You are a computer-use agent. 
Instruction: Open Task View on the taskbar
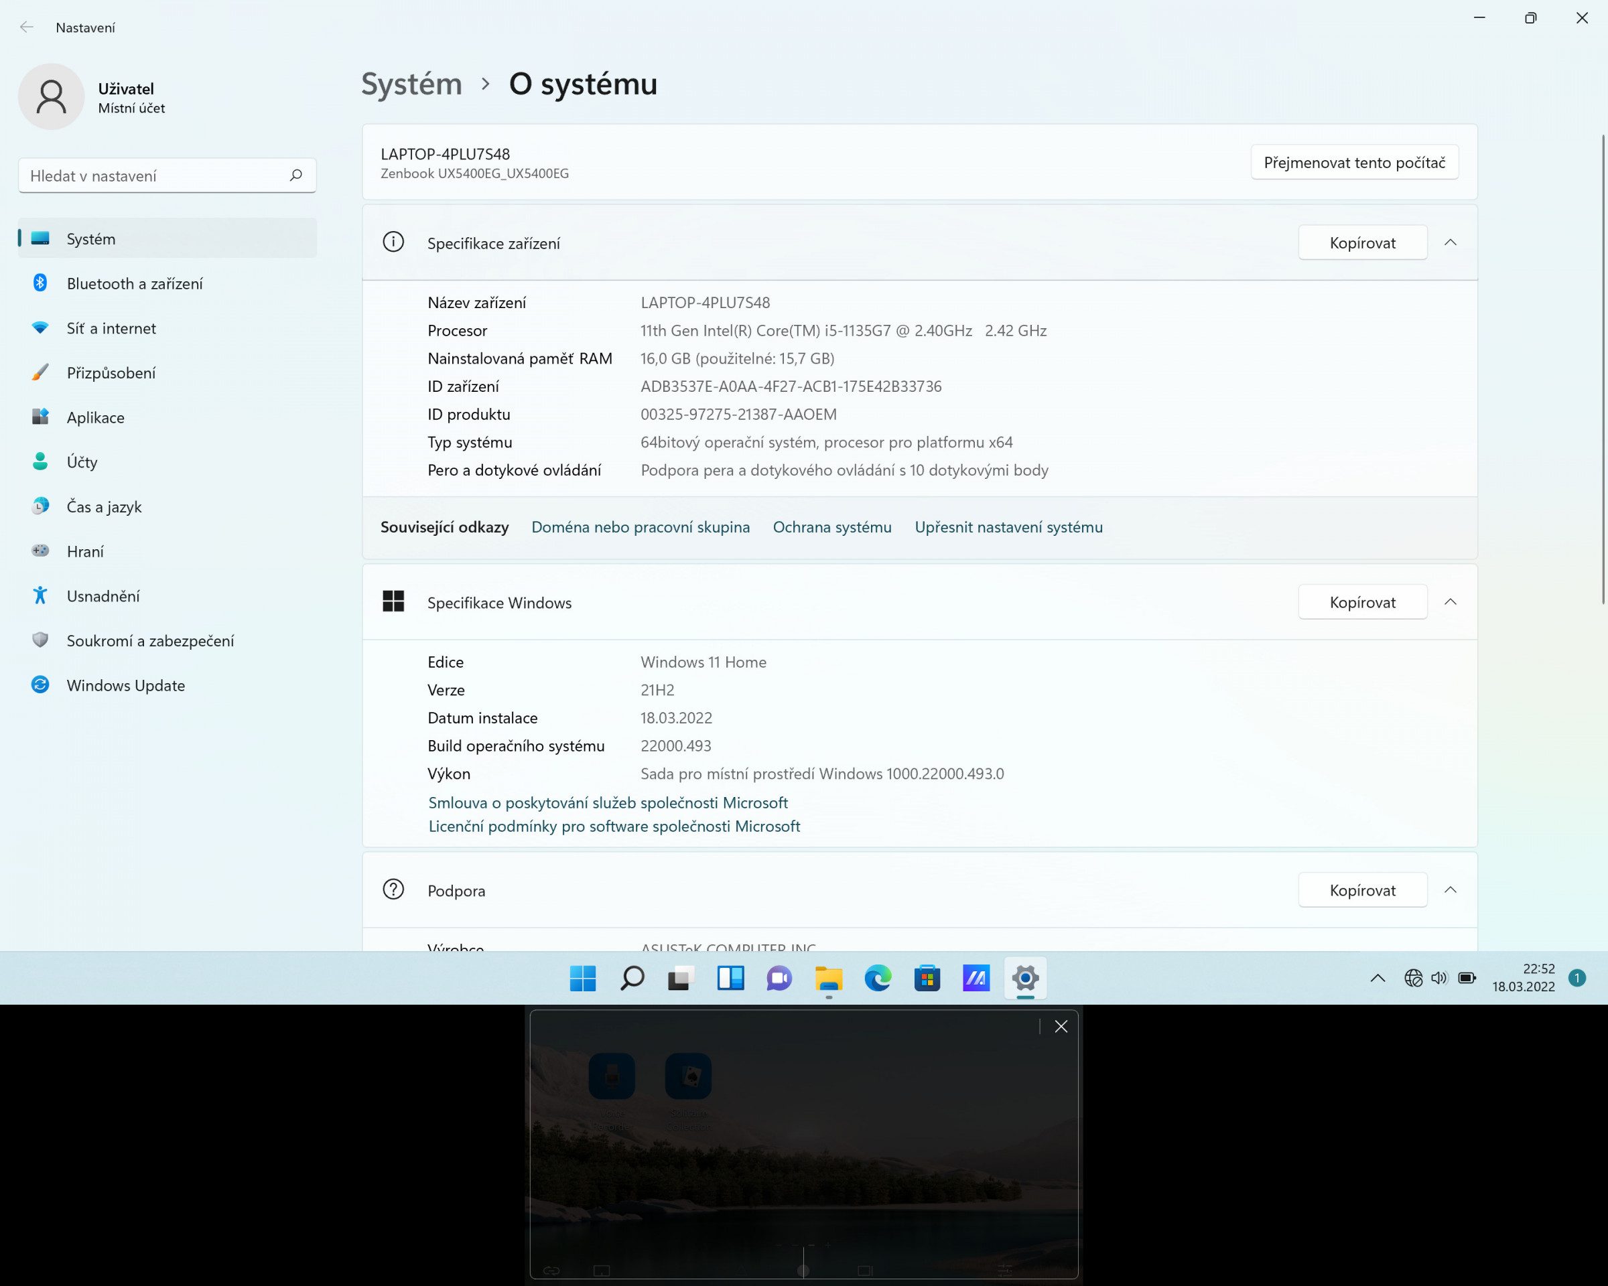pyautogui.click(x=681, y=978)
